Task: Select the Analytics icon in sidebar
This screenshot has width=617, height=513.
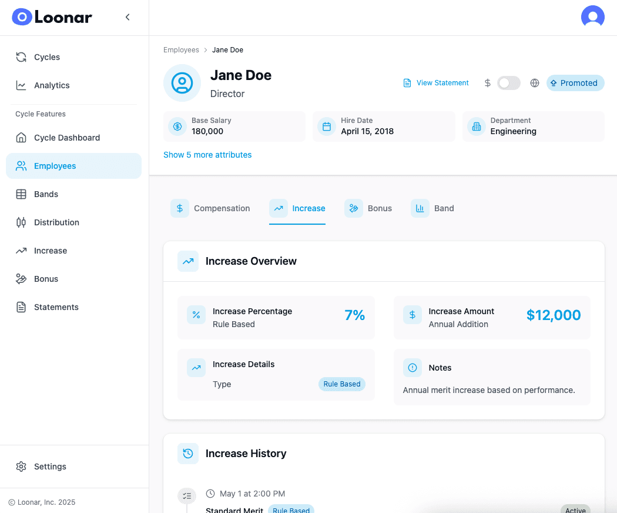Action: (x=21, y=85)
